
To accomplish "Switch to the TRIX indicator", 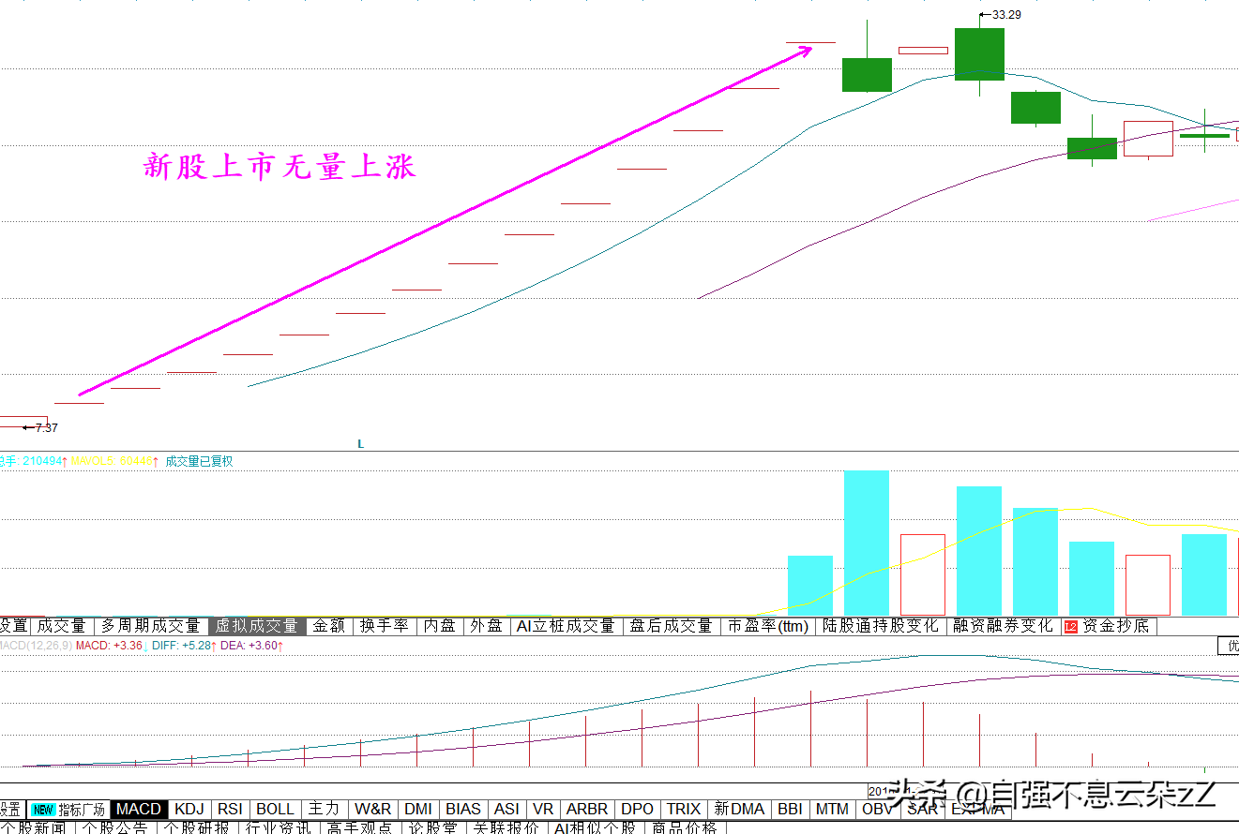I will coord(684,809).
